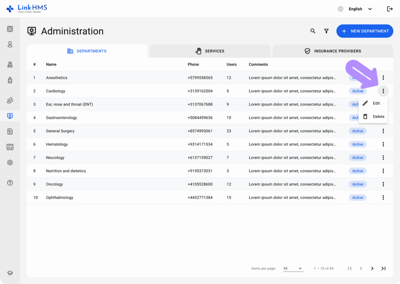
Task: Expand the items per page dropdown
Action: point(293,268)
